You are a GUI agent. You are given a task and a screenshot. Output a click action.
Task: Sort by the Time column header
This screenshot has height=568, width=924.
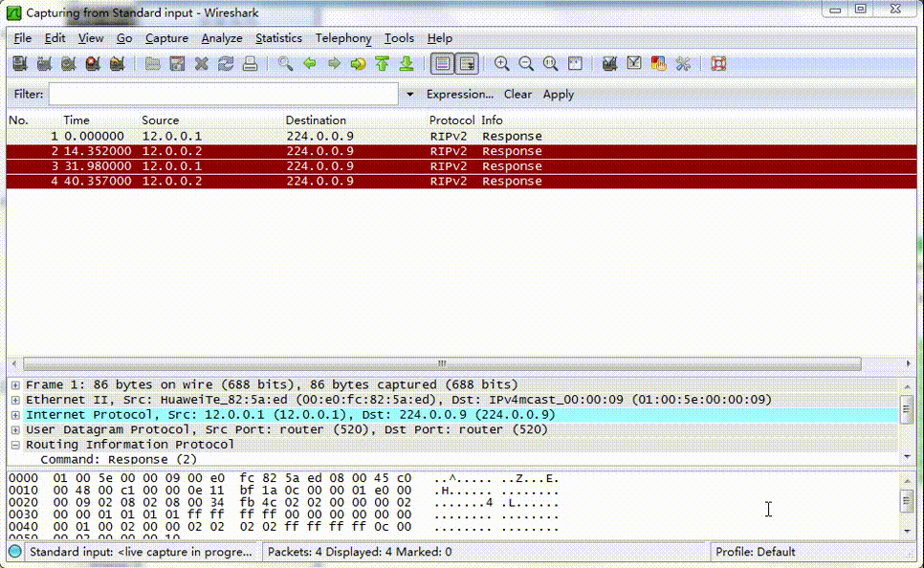pyautogui.click(x=77, y=120)
